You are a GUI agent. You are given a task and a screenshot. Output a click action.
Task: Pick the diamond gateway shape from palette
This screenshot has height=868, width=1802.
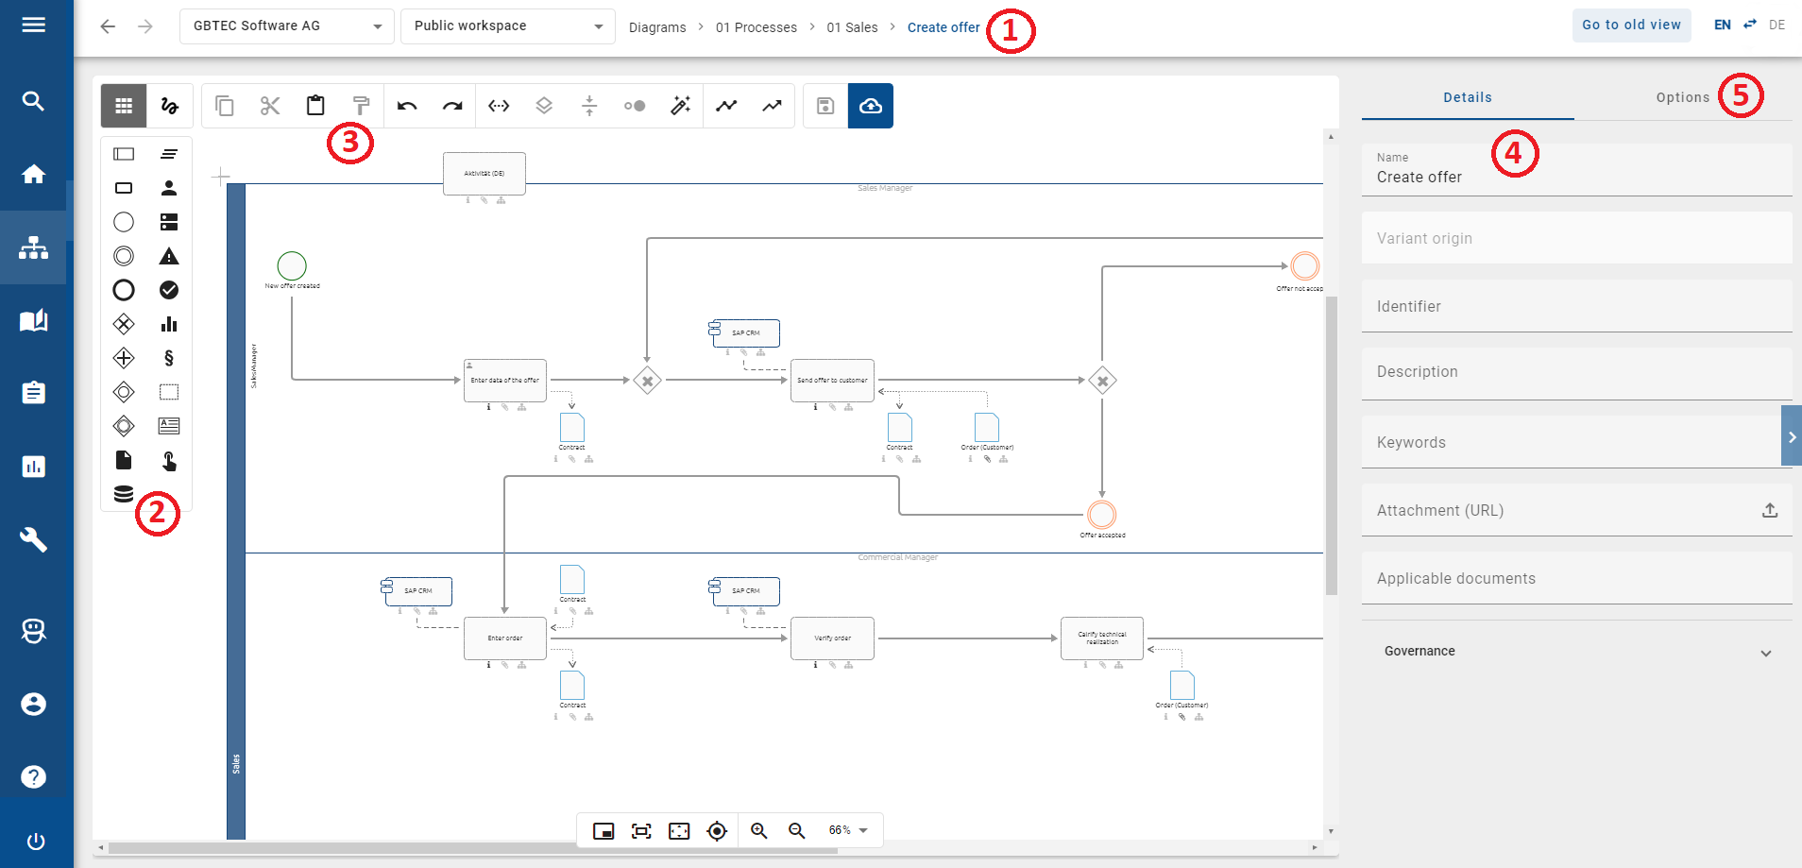pyautogui.click(x=124, y=324)
